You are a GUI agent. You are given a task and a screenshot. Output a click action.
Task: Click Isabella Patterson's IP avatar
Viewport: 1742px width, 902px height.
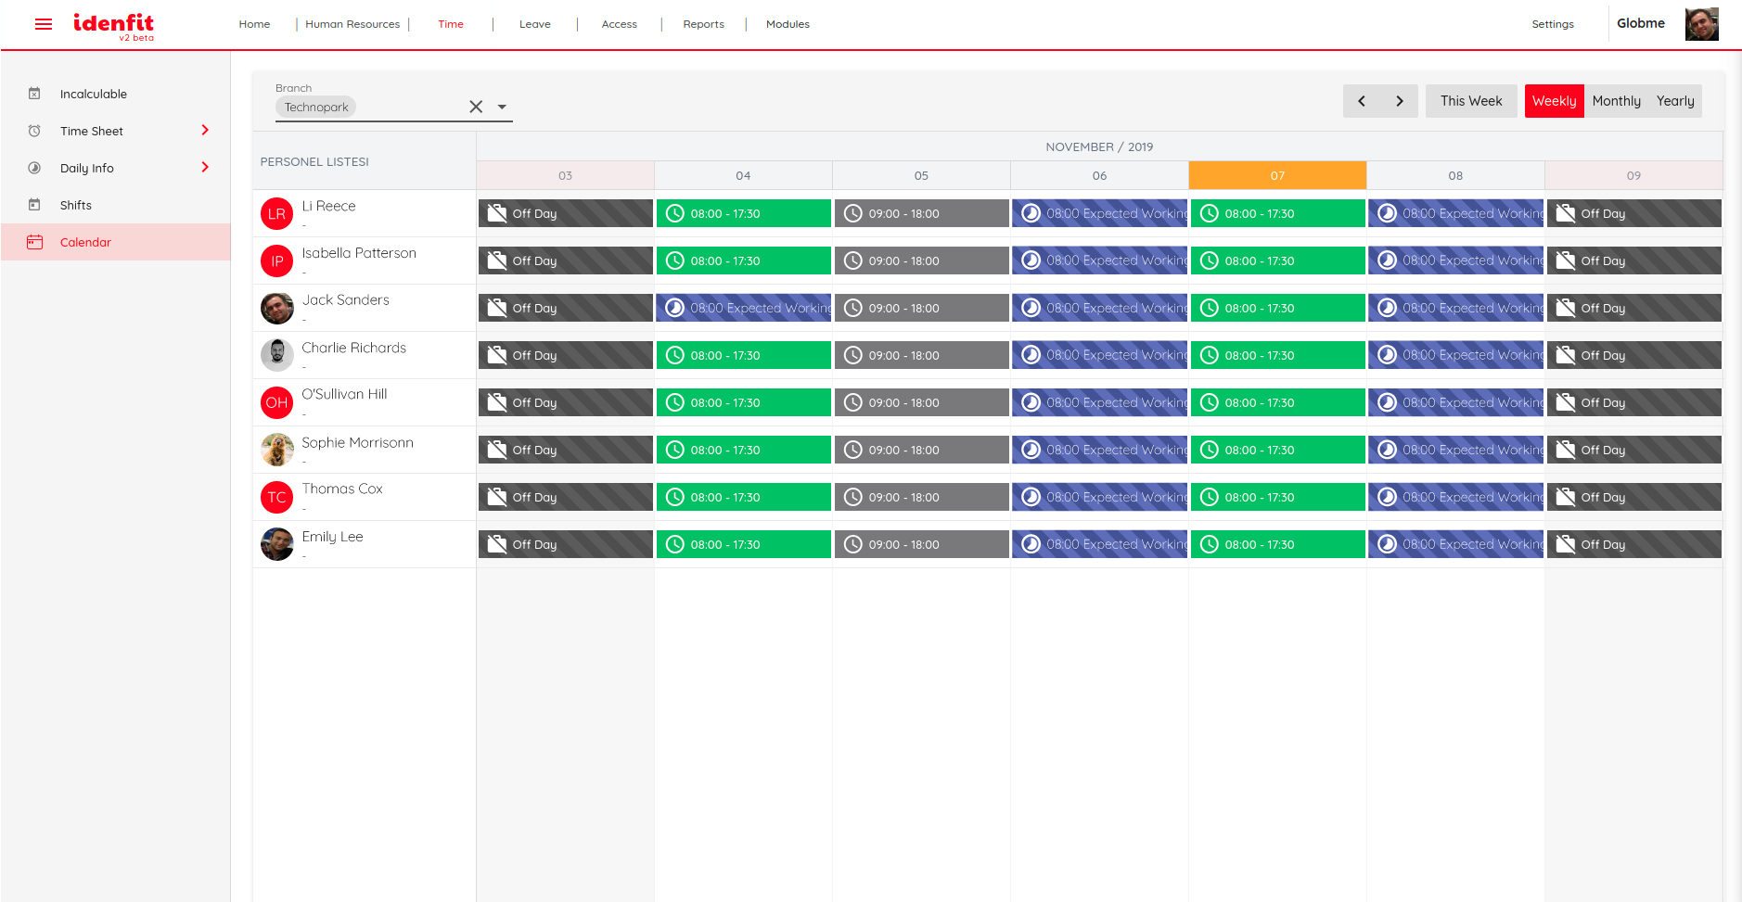277,261
